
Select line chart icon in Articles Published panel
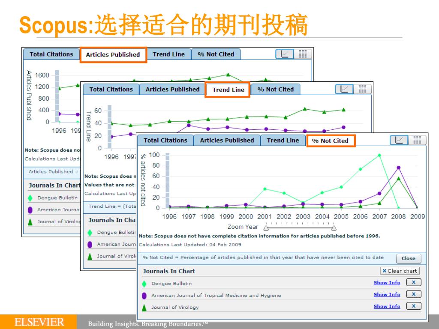(285, 54)
